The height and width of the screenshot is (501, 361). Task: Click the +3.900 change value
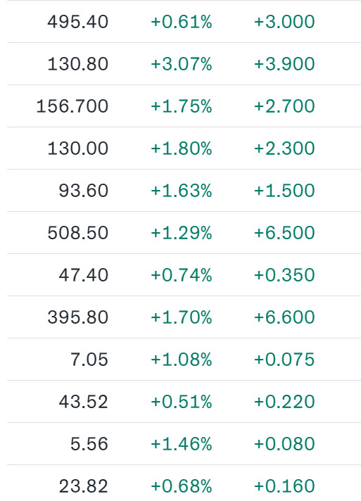pos(284,64)
